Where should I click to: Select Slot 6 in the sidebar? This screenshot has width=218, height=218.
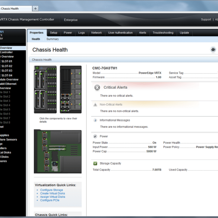pos(5,114)
